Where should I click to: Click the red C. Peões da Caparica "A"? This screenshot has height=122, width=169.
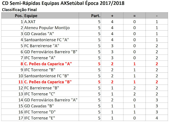click(x=48, y=64)
